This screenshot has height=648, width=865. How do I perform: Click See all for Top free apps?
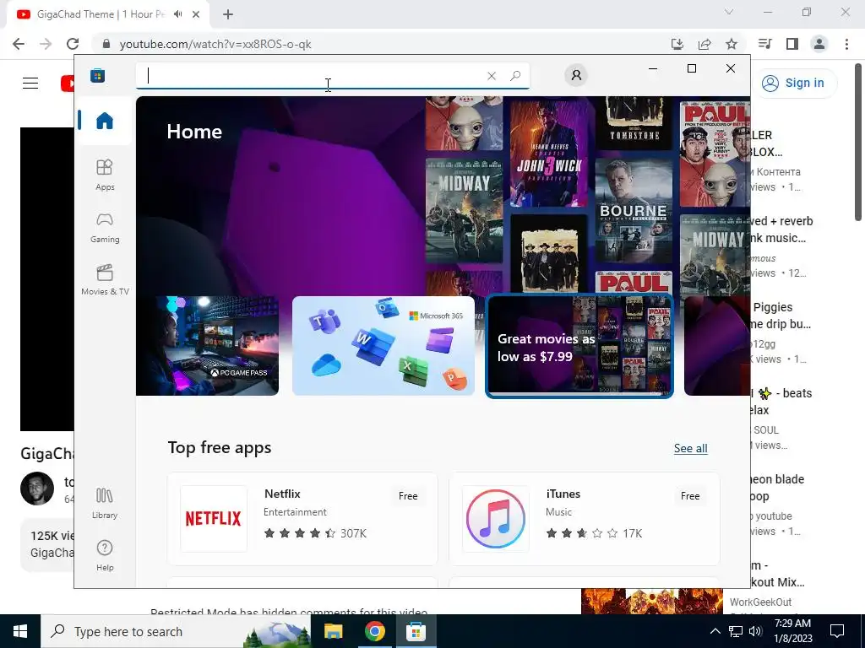tap(691, 448)
